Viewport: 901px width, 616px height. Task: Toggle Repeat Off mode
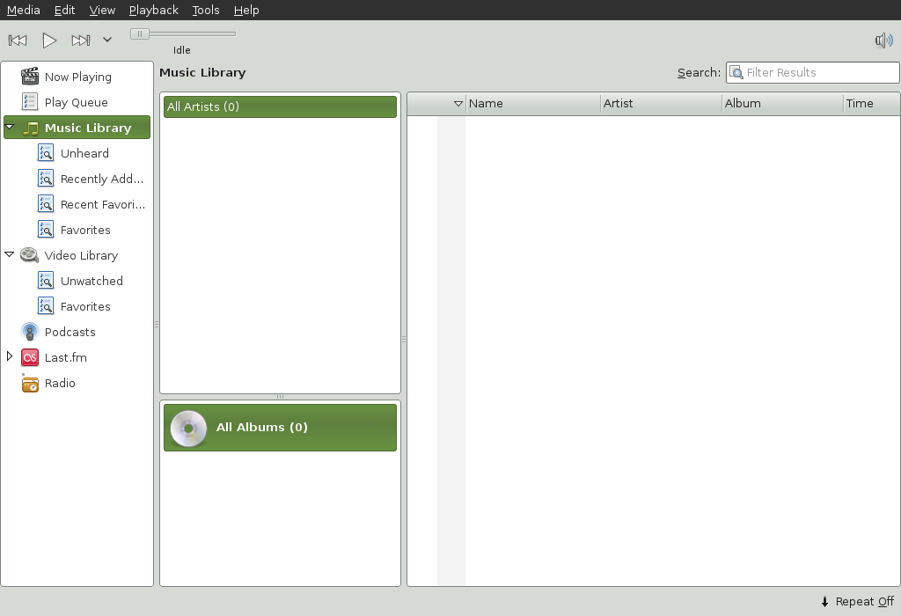[856, 601]
